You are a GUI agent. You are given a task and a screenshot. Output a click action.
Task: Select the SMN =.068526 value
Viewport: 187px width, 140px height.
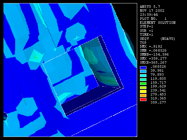pos(153,50)
